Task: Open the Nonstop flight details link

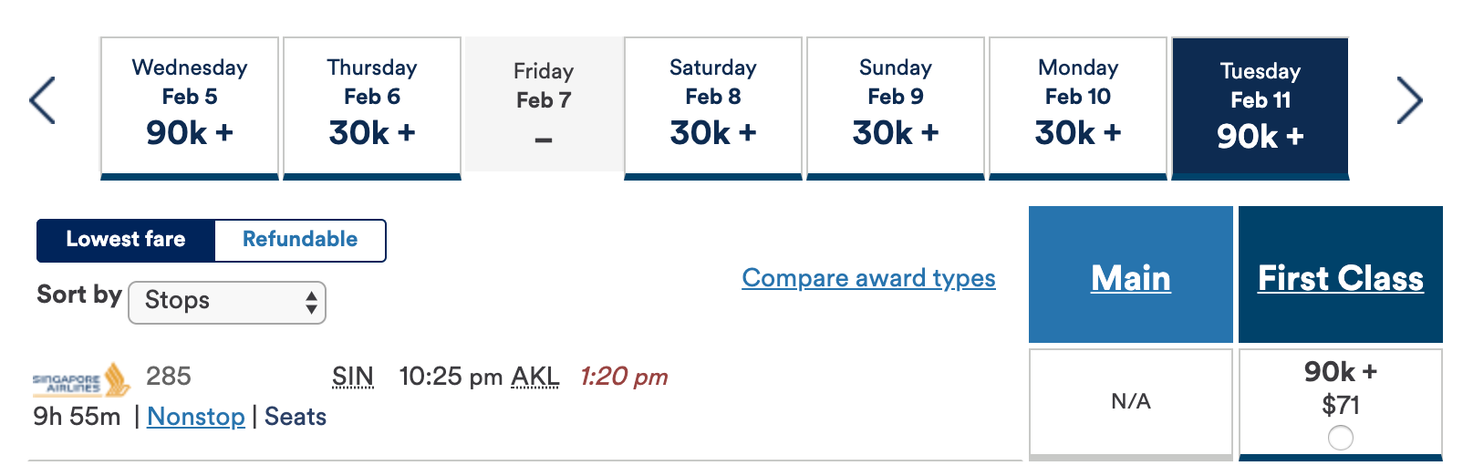Action: [196, 417]
